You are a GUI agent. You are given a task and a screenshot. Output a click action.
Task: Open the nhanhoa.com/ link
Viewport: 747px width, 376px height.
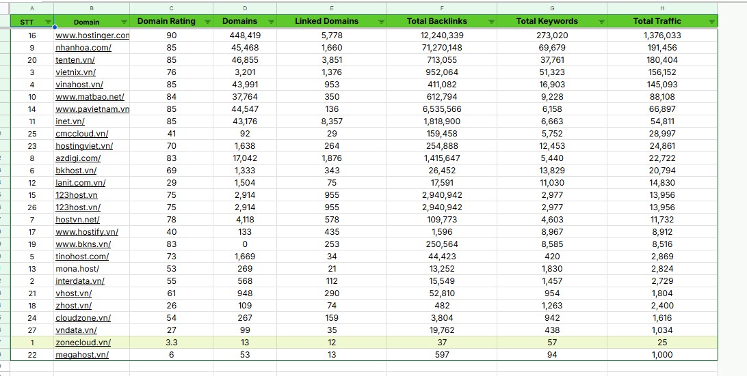(x=83, y=48)
